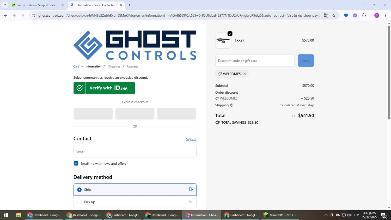Switch to first Dashboard Chrome taskbar window

[x=44, y=215]
